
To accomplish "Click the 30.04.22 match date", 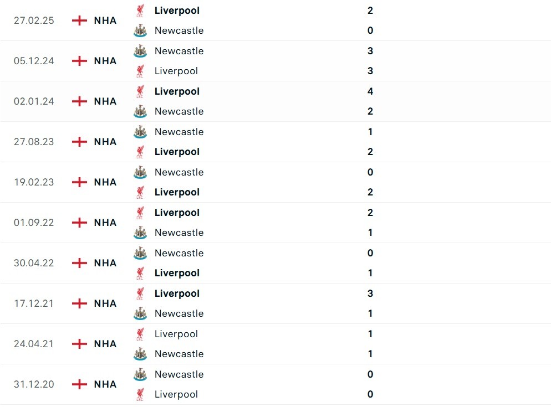I will pyautogui.click(x=34, y=263).
